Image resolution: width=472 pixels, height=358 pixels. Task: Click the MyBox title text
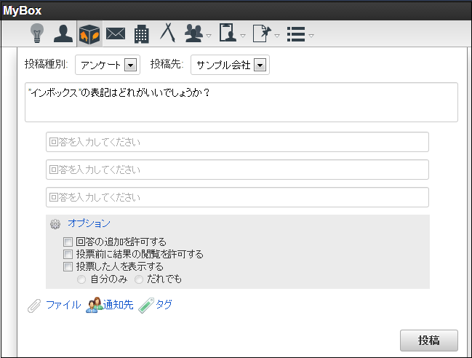[22, 11]
